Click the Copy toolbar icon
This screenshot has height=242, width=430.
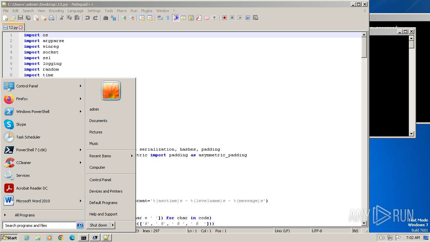point(70,18)
